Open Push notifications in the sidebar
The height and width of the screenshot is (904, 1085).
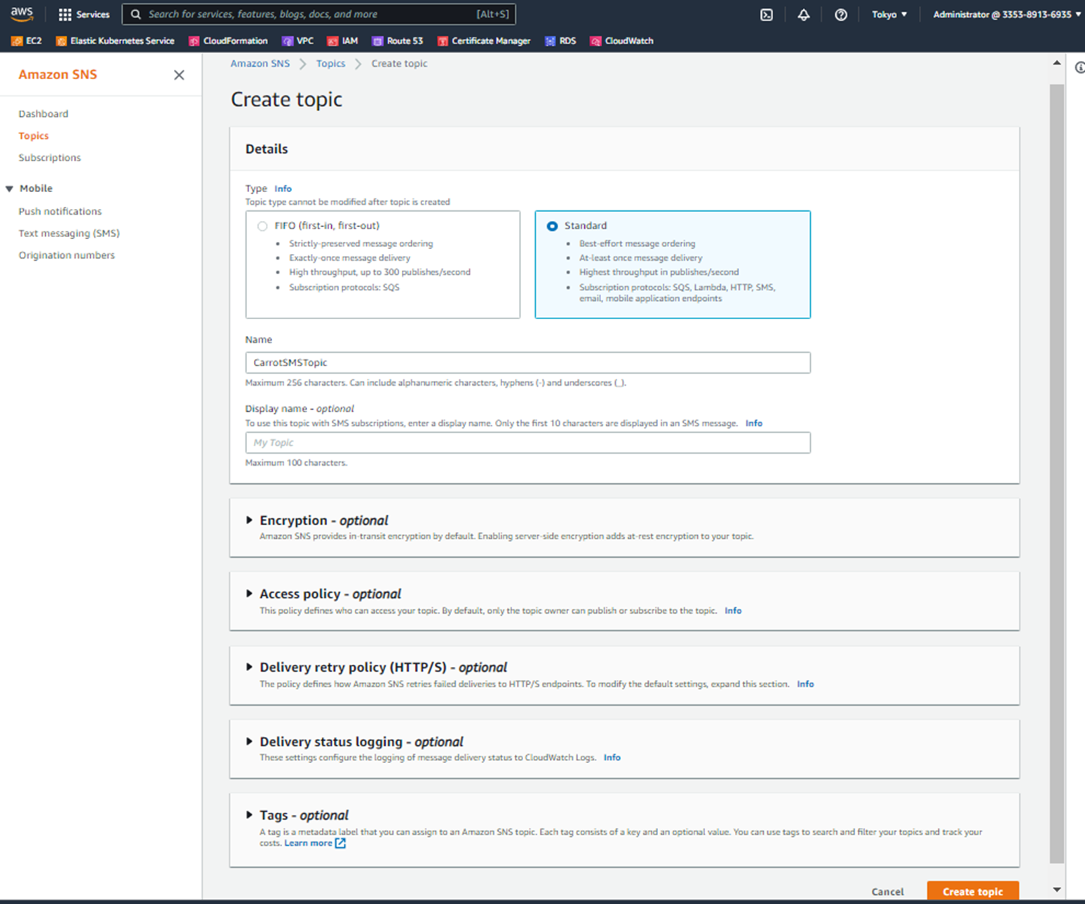tap(60, 211)
